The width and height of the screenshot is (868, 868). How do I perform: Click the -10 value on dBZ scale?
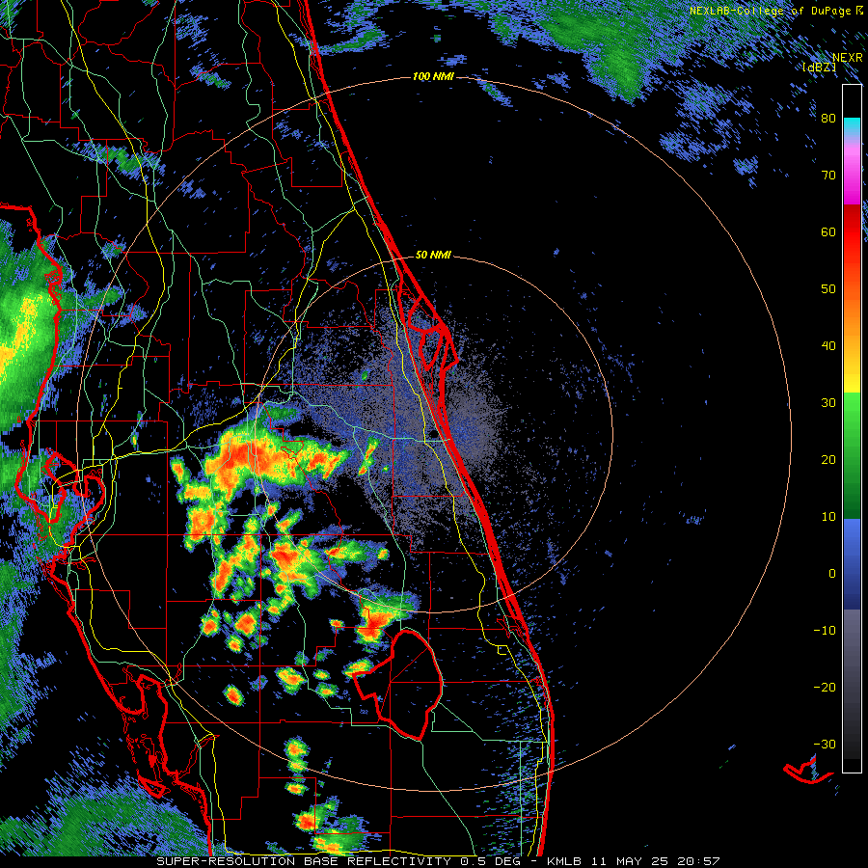[825, 631]
